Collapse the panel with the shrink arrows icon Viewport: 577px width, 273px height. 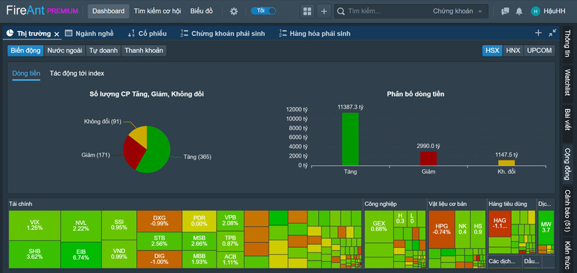click(x=552, y=33)
